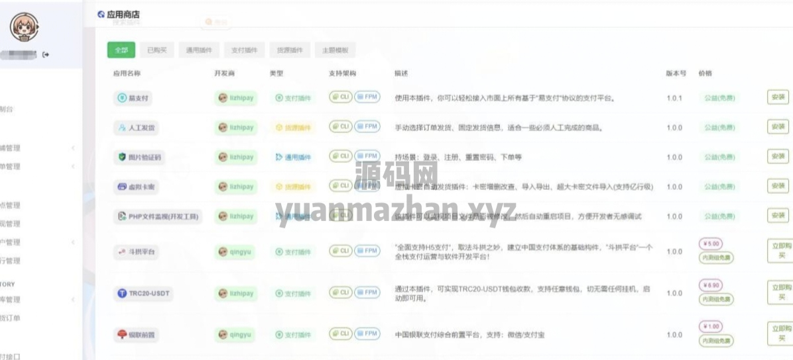Click the 虚拟卡密 card icon
The height and width of the screenshot is (360, 793).
[122, 187]
